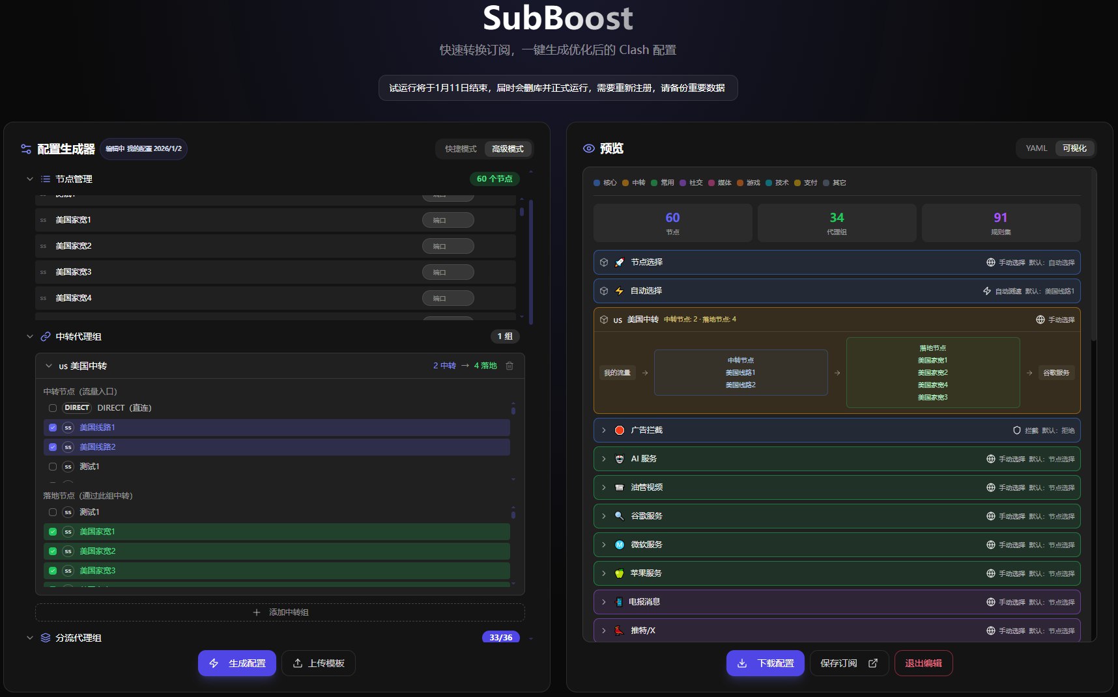The width and height of the screenshot is (1118, 697).
Task: Click the eye icon beside 预览
Action: pyautogui.click(x=589, y=148)
